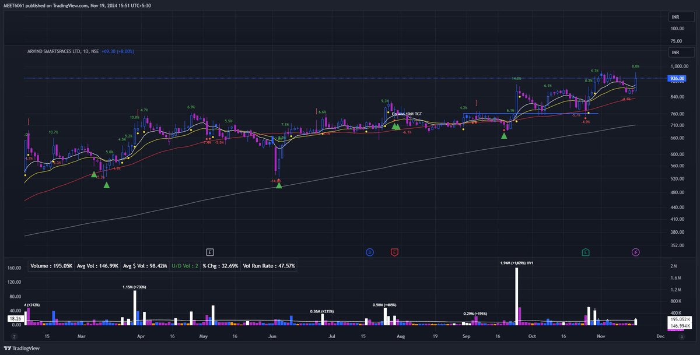
Task: Click the Dec date label on time axis
Action: [x=660, y=336]
